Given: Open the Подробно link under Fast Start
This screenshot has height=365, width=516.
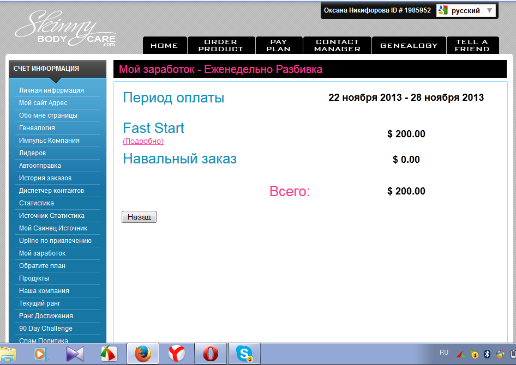Looking at the screenshot, I should (143, 141).
